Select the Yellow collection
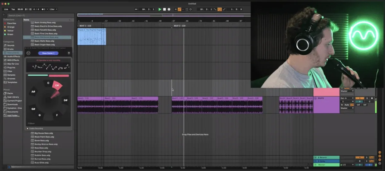Screen dimensions: 385x171 point(10,31)
